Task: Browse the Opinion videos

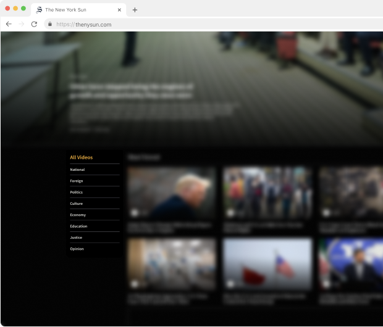Action: tap(77, 249)
